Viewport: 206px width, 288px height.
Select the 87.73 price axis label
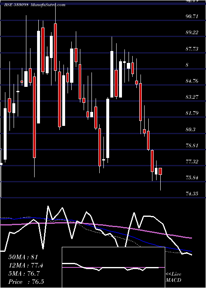(192, 49)
